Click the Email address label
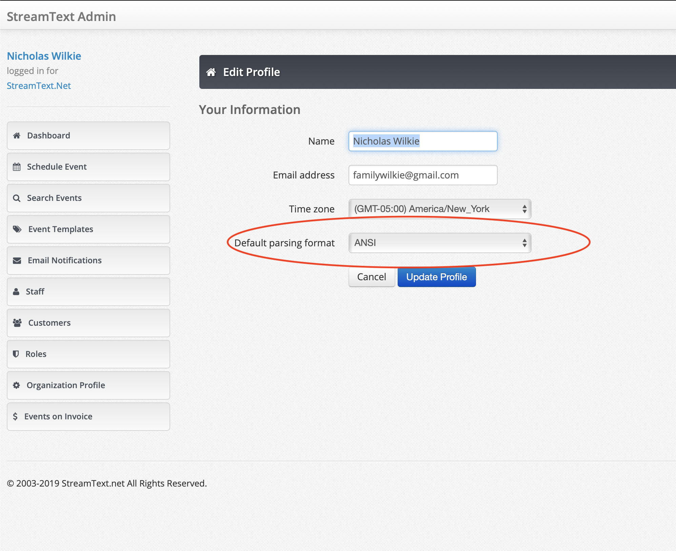This screenshot has height=551, width=676. [304, 175]
